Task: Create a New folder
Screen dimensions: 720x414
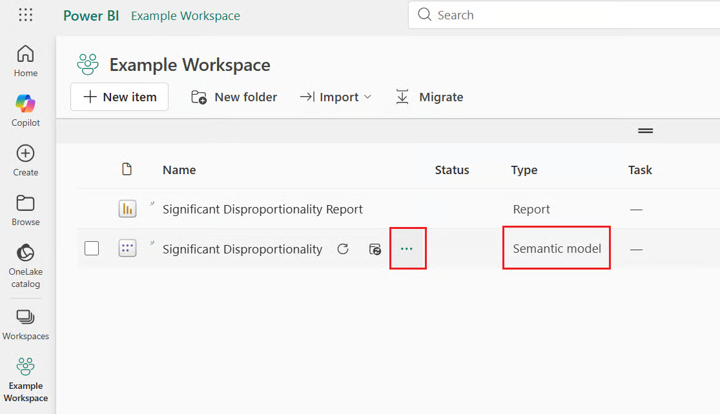Action: 234,97
